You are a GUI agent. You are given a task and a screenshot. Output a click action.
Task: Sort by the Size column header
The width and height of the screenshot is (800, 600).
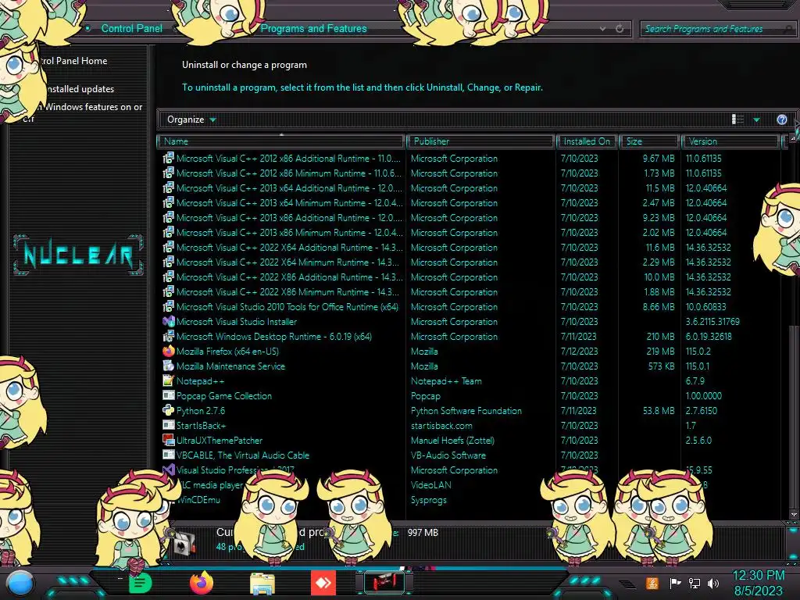point(649,141)
